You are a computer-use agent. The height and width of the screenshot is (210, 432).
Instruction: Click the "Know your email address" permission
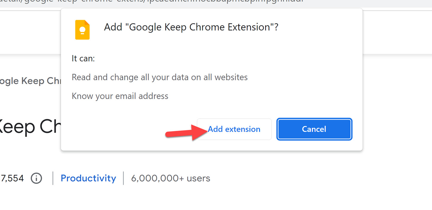(x=120, y=96)
